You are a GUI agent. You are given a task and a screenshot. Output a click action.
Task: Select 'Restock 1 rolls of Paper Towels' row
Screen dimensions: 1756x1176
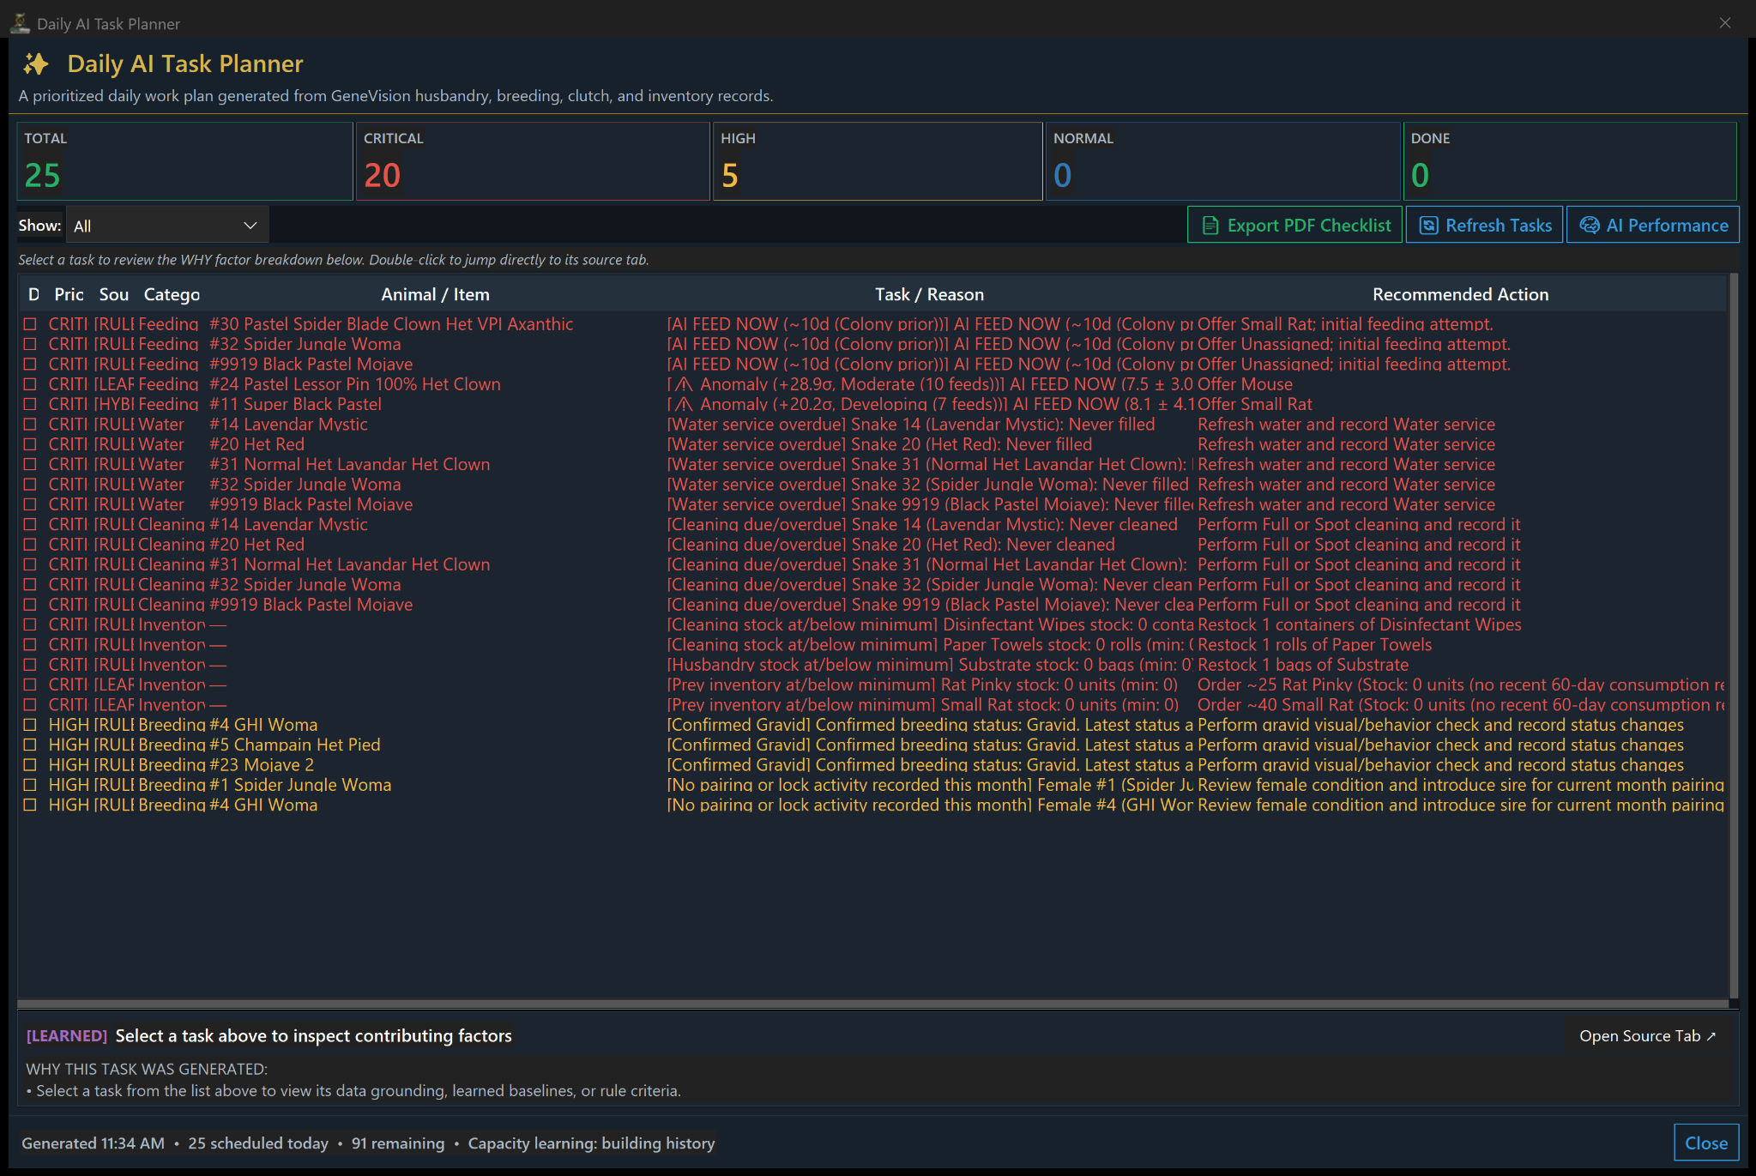[872, 644]
